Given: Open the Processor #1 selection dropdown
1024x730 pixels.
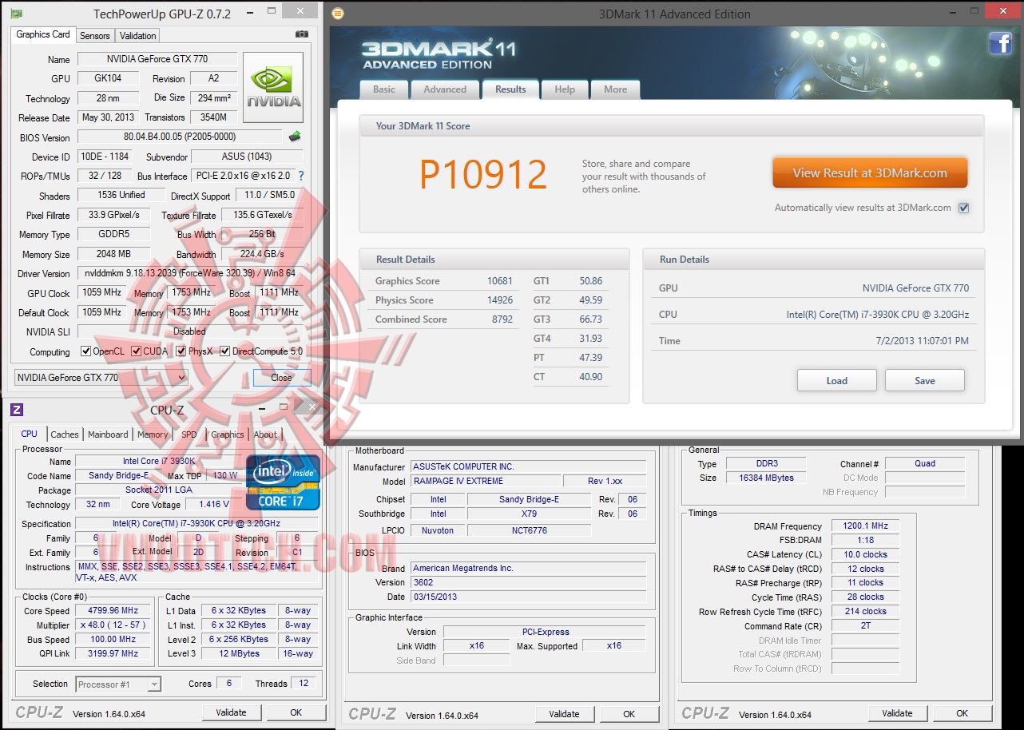Looking at the screenshot, I should (x=118, y=684).
